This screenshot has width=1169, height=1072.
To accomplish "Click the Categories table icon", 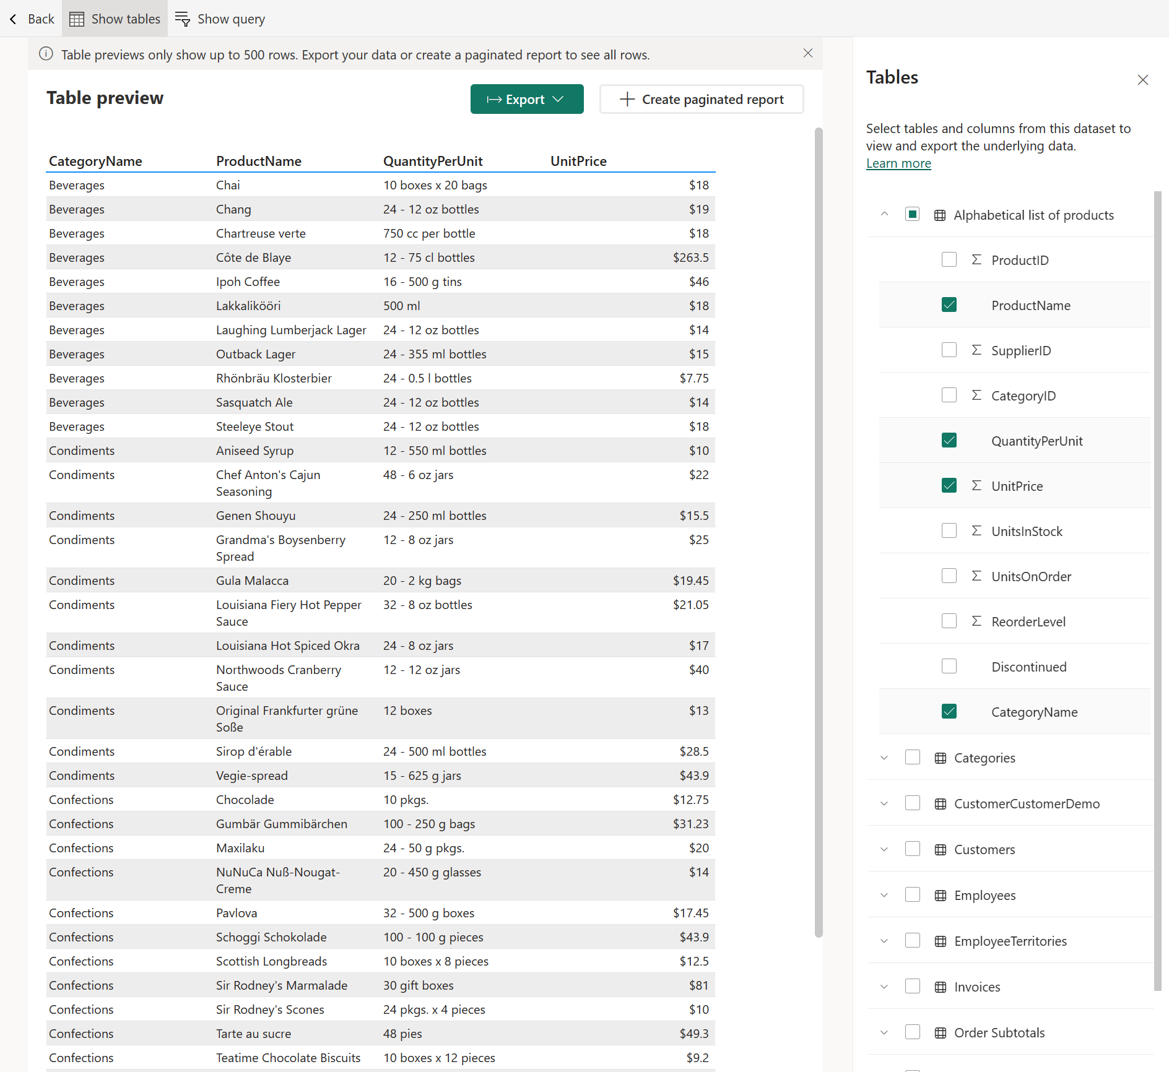I will point(941,758).
